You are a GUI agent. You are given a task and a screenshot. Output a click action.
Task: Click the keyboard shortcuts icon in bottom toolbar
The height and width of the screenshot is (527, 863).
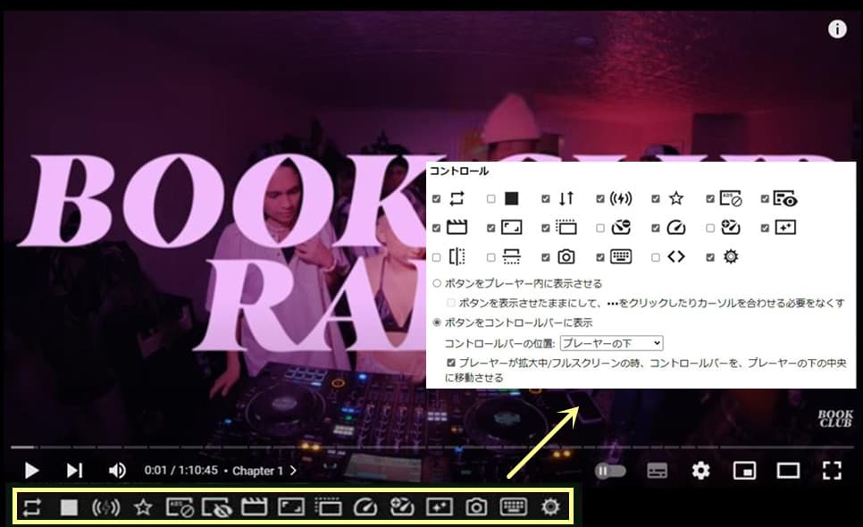tap(513, 506)
